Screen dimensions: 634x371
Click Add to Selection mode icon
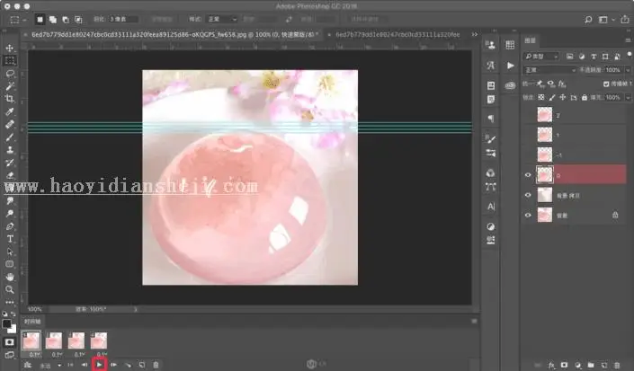click(x=52, y=19)
